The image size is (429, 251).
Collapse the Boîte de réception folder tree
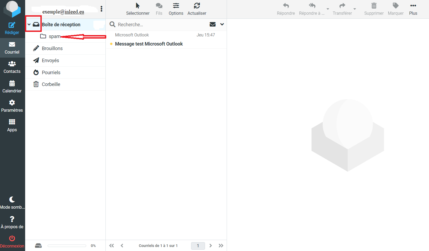(29, 24)
